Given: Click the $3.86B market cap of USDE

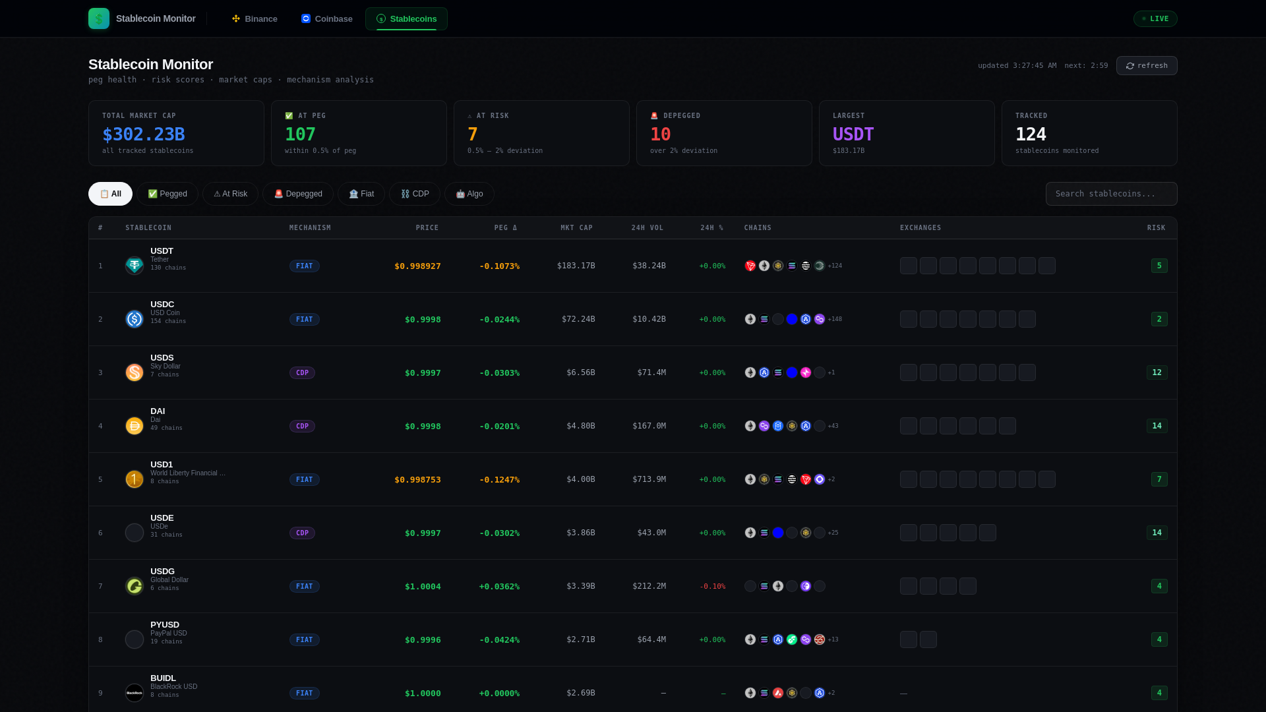Looking at the screenshot, I should pyautogui.click(x=580, y=533).
